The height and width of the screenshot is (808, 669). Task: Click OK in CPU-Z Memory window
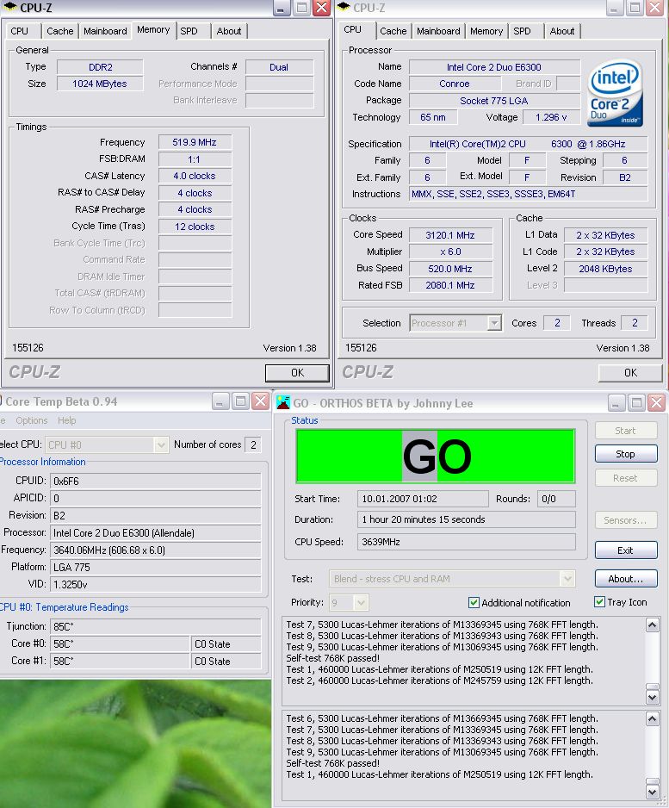(x=297, y=373)
